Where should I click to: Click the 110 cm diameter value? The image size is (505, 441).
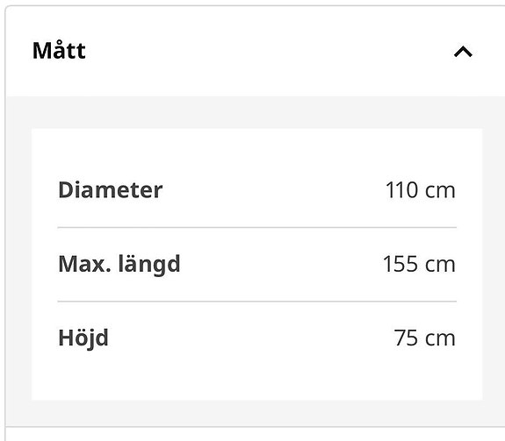point(421,190)
